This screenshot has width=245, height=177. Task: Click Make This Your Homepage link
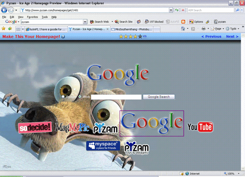(x=31, y=37)
